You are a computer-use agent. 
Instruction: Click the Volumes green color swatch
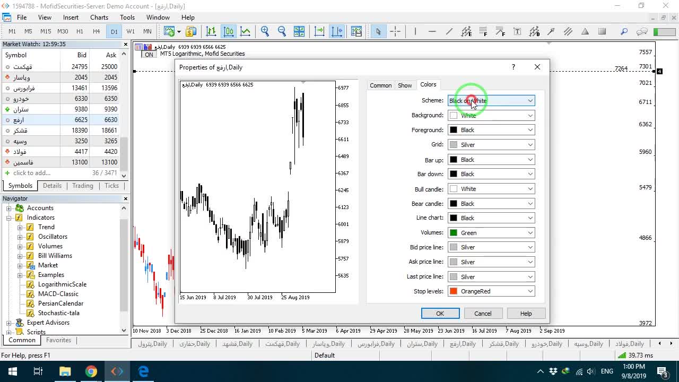454,233
